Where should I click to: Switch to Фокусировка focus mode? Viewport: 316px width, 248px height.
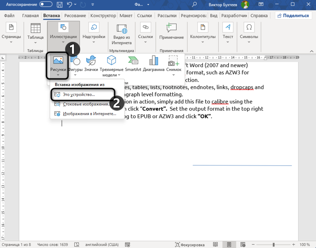pos(190,245)
